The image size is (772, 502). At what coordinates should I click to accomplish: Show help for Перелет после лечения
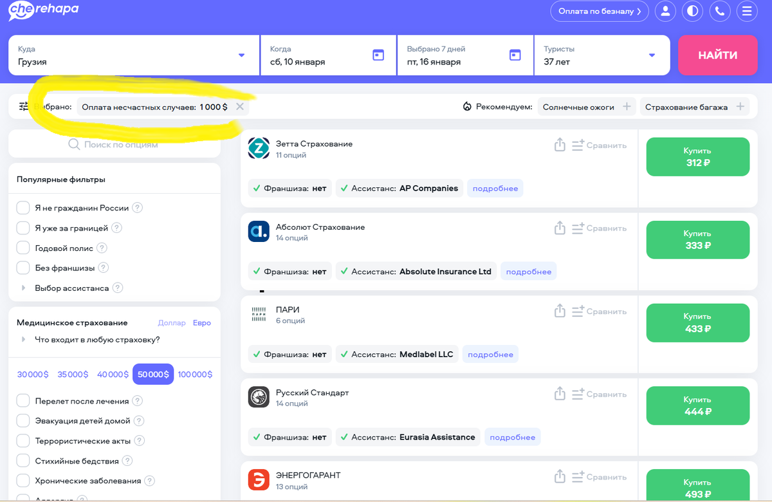click(x=137, y=401)
